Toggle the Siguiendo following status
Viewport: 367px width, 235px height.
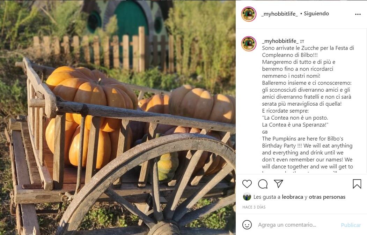pyautogui.click(x=316, y=14)
